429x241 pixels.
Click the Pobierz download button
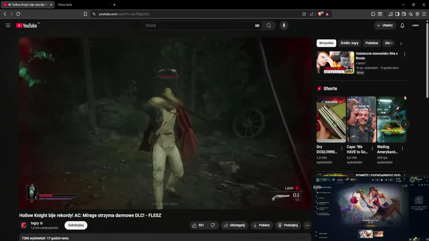(x=261, y=225)
